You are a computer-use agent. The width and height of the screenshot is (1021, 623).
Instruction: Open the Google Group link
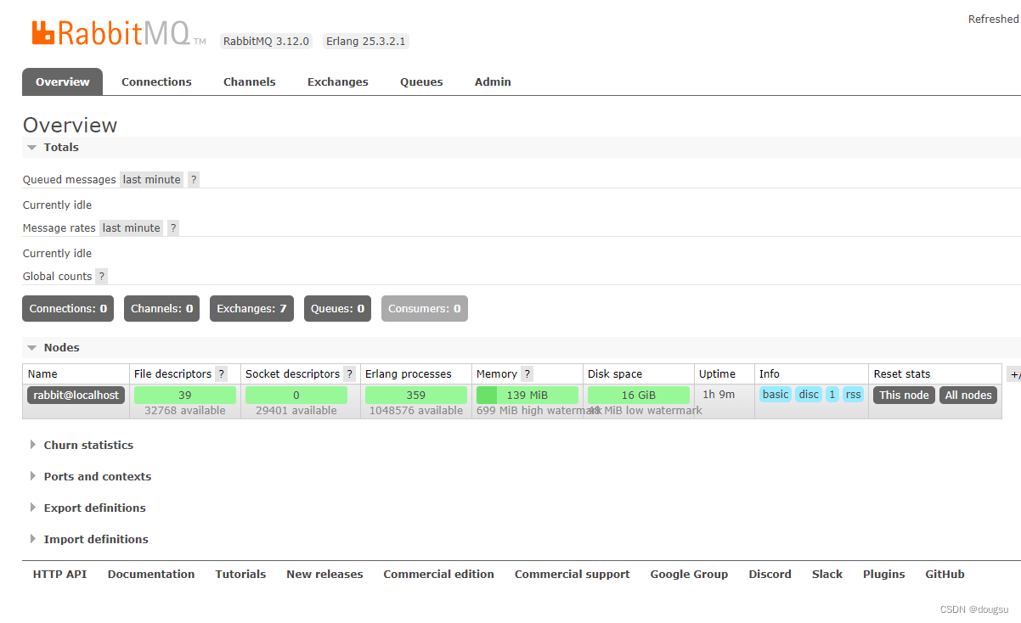(x=689, y=575)
